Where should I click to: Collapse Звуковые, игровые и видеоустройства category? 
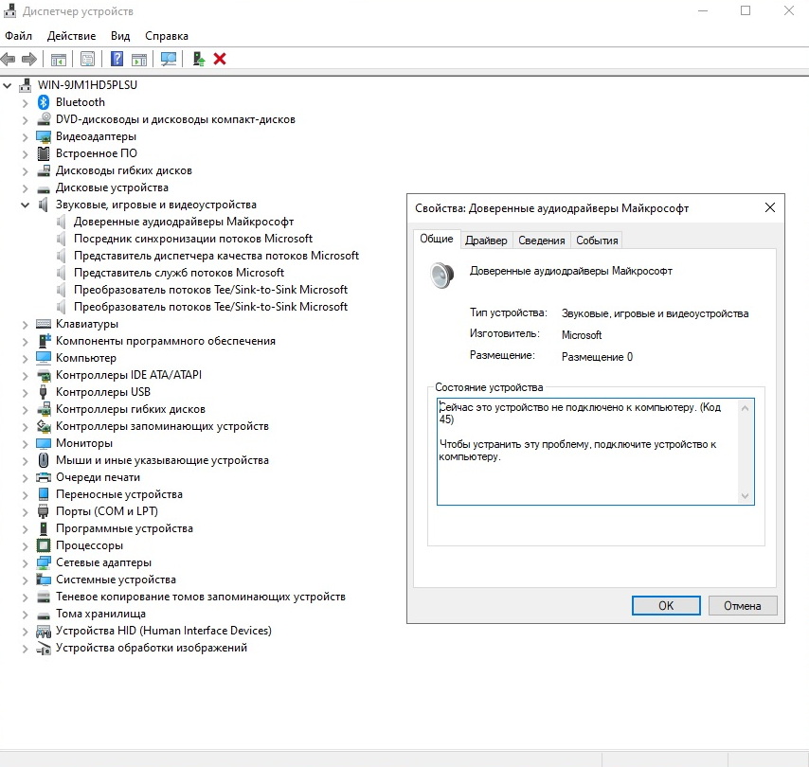pos(25,205)
